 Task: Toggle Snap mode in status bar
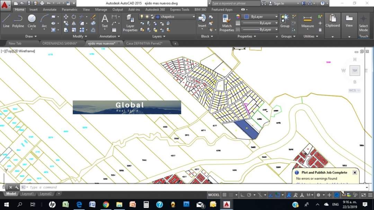click(x=231, y=195)
